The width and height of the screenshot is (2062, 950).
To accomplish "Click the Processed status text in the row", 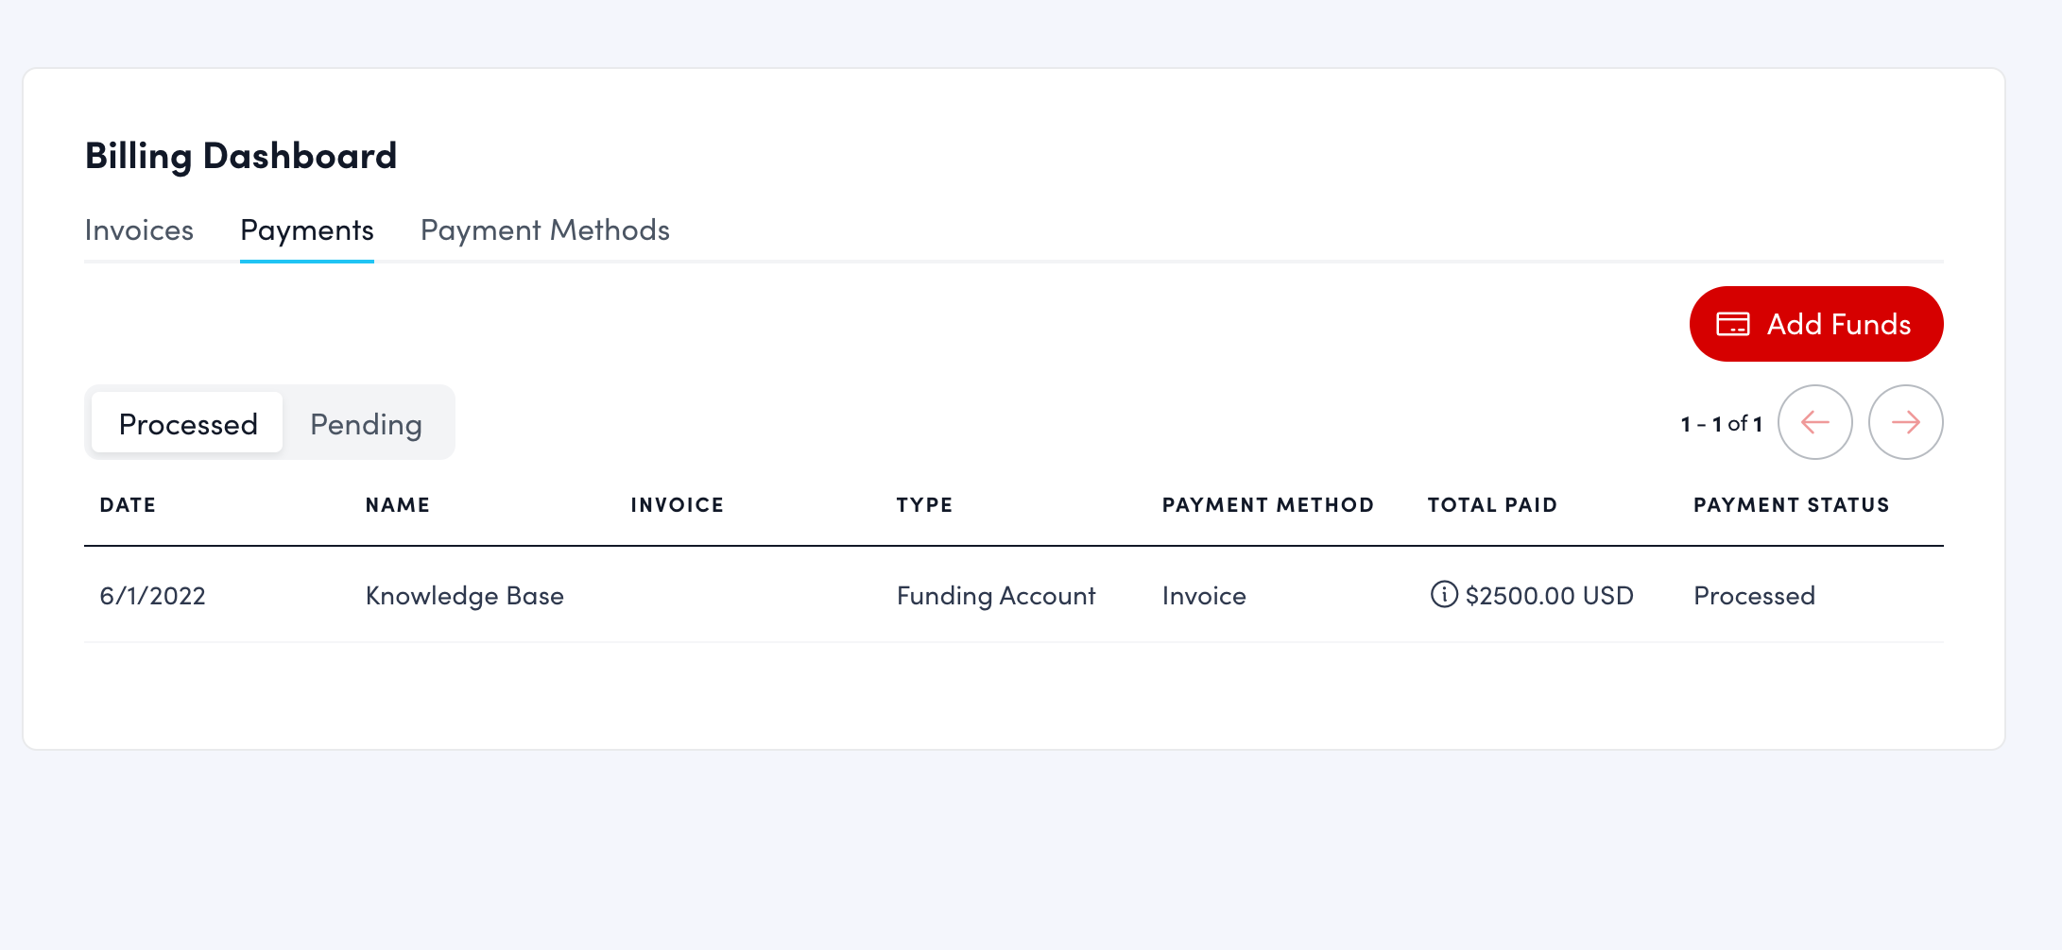I will (x=1754, y=596).
